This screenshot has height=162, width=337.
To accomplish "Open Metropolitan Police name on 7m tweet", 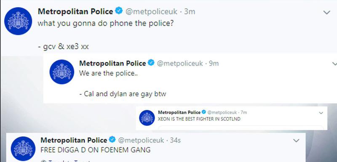I will (179, 112).
